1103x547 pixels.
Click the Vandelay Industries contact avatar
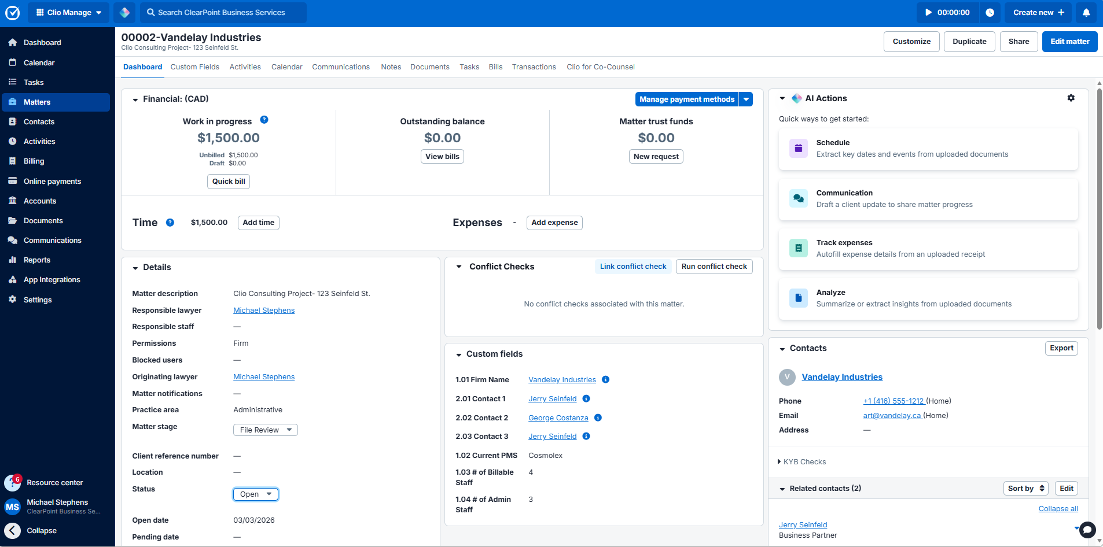coord(787,377)
